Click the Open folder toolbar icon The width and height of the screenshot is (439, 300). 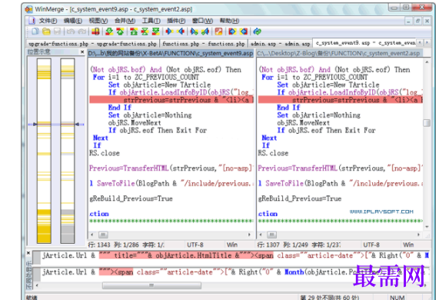click(x=46, y=32)
